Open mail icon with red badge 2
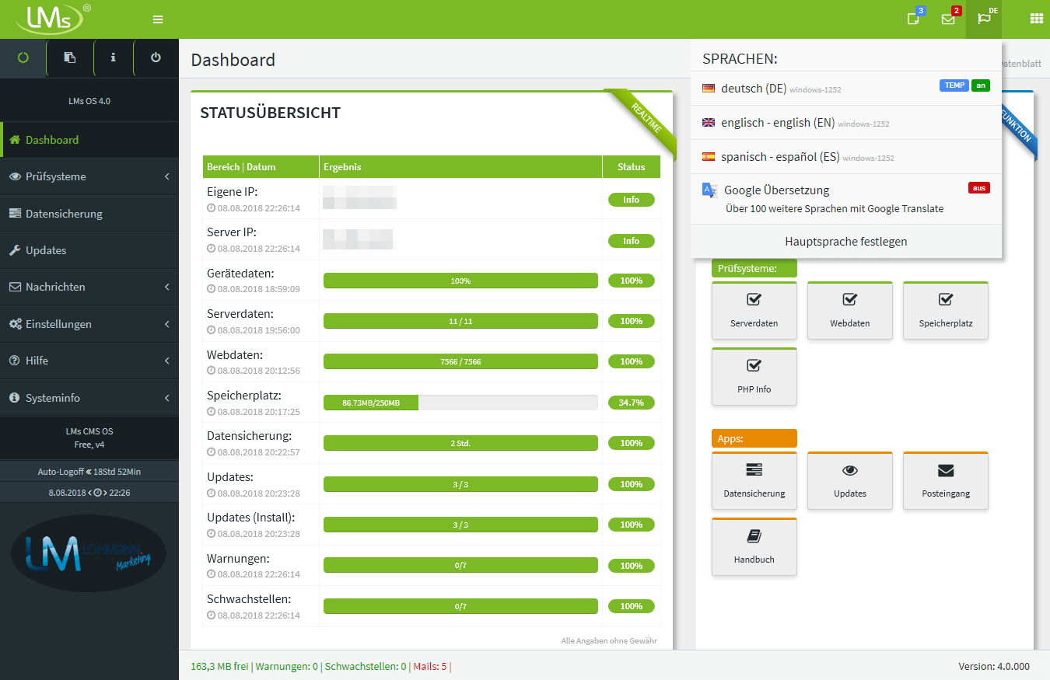This screenshot has height=680, width=1050. tap(948, 19)
